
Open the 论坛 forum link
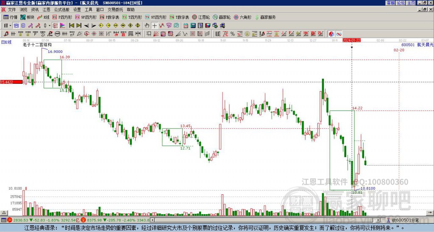401,3
